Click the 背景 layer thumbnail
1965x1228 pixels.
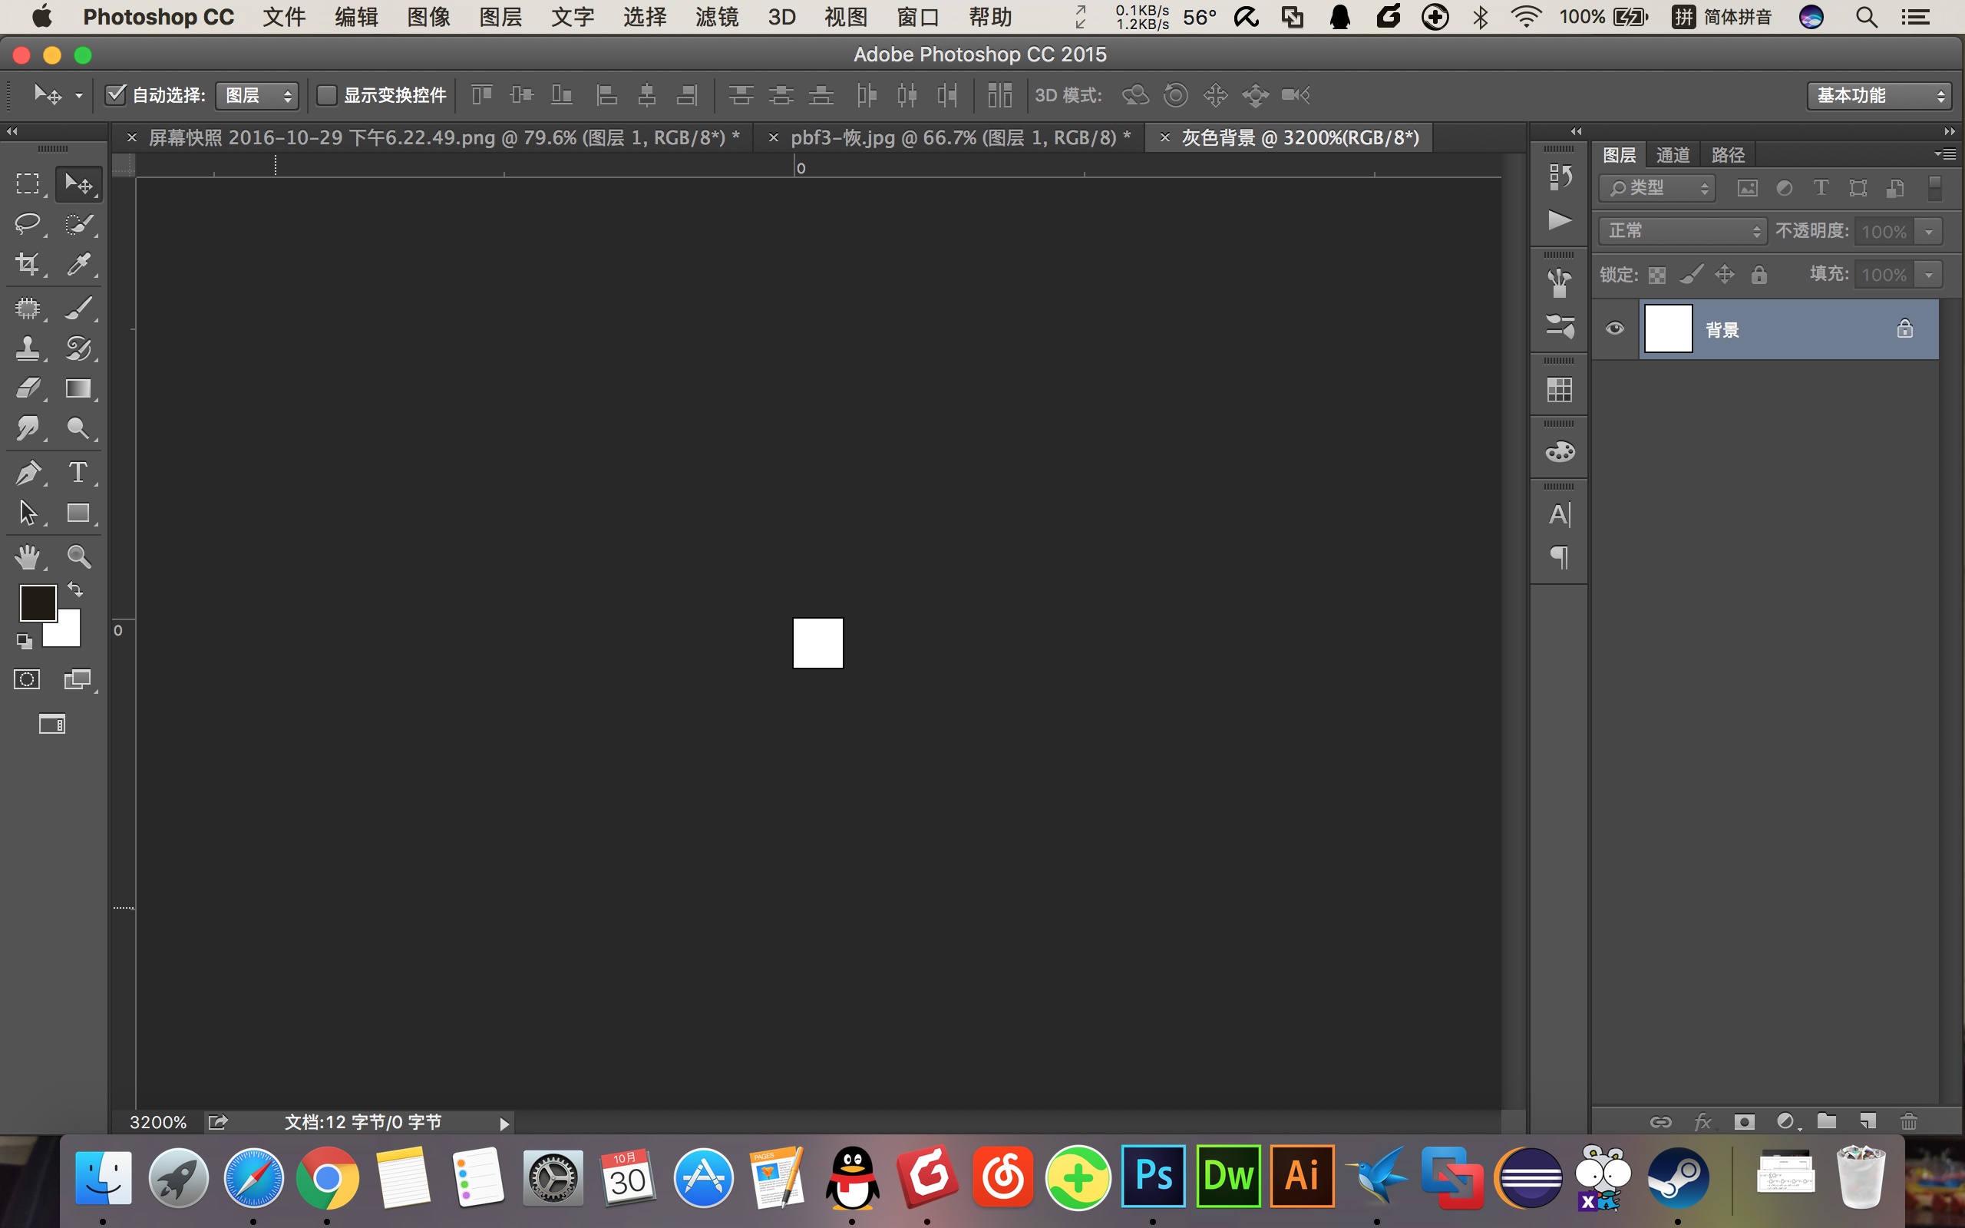pyautogui.click(x=1668, y=328)
